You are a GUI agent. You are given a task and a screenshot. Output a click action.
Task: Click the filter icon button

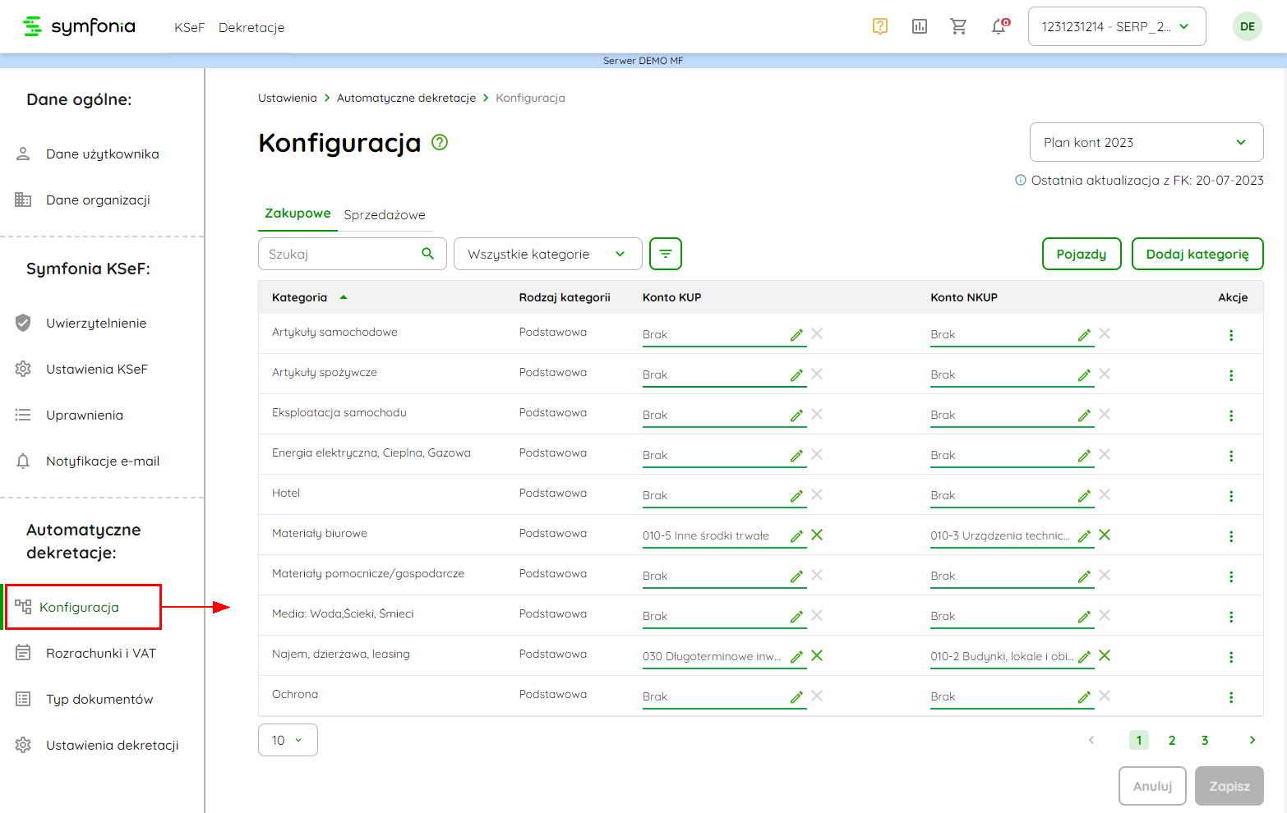[666, 254]
